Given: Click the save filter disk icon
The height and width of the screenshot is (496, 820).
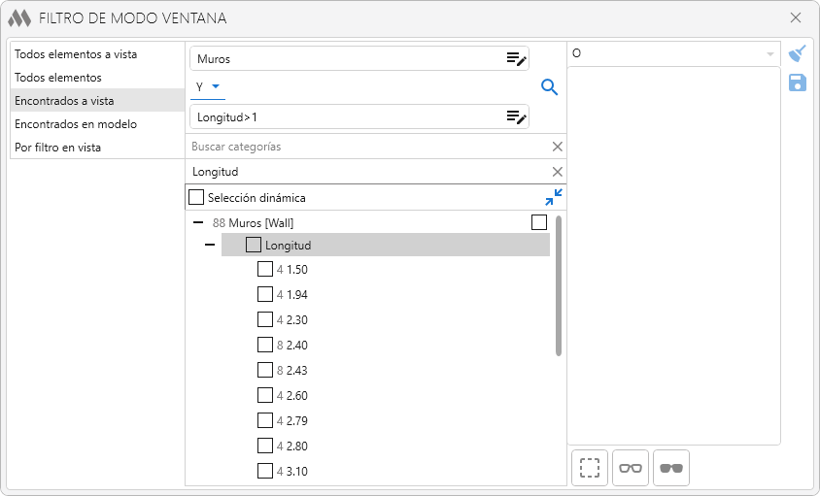Looking at the screenshot, I should coord(798,83).
